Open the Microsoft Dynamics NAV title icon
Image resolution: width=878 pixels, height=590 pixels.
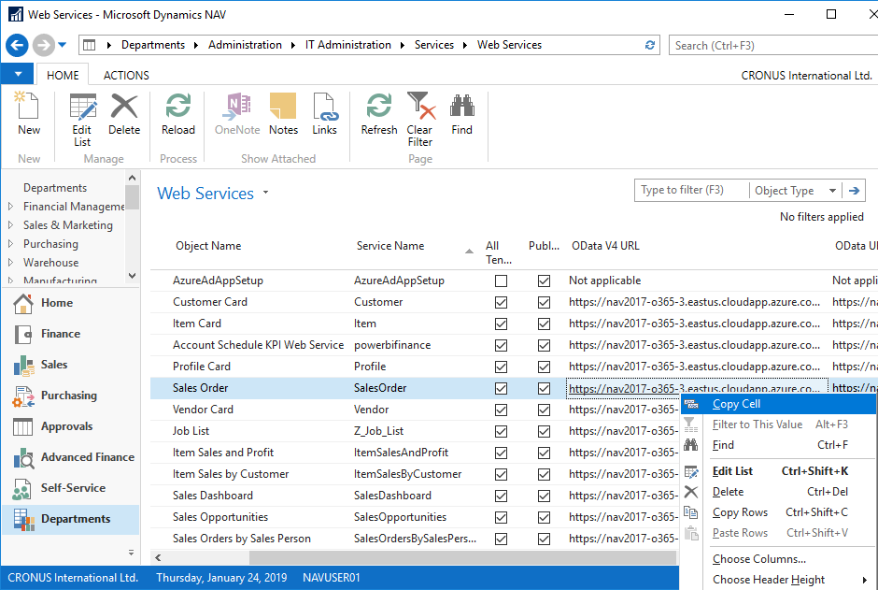tap(16, 15)
